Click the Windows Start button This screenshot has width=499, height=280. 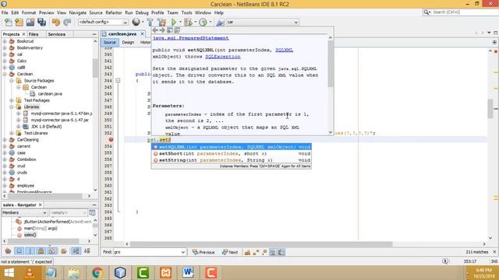pos(9,272)
